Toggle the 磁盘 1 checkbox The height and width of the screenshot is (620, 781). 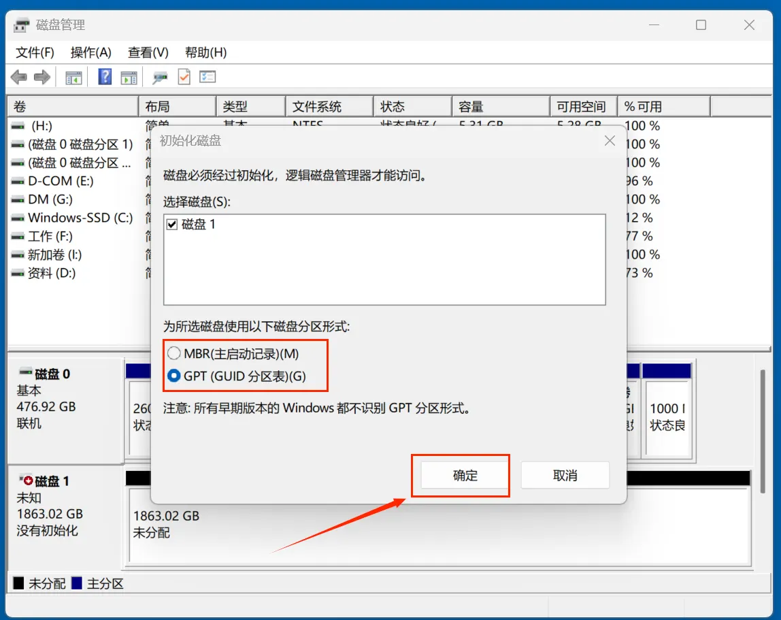[172, 225]
